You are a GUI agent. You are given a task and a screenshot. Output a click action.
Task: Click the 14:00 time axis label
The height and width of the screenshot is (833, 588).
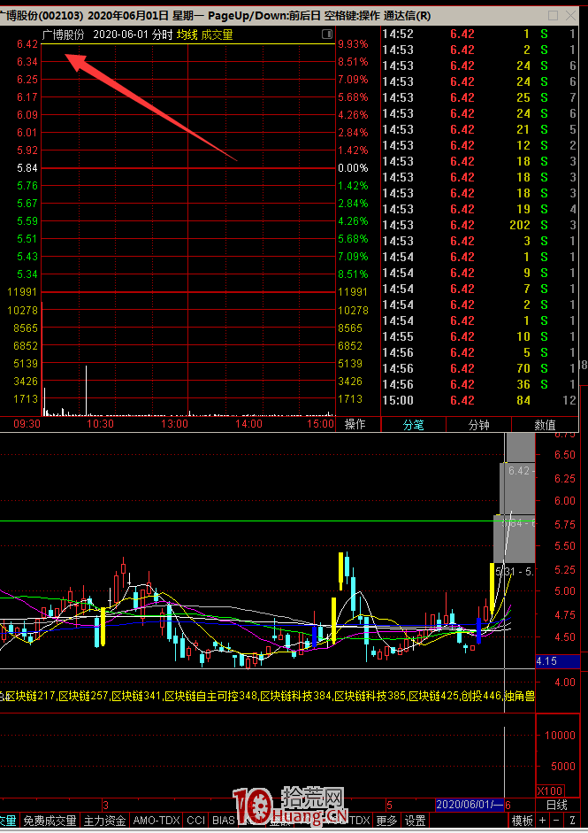(x=248, y=424)
